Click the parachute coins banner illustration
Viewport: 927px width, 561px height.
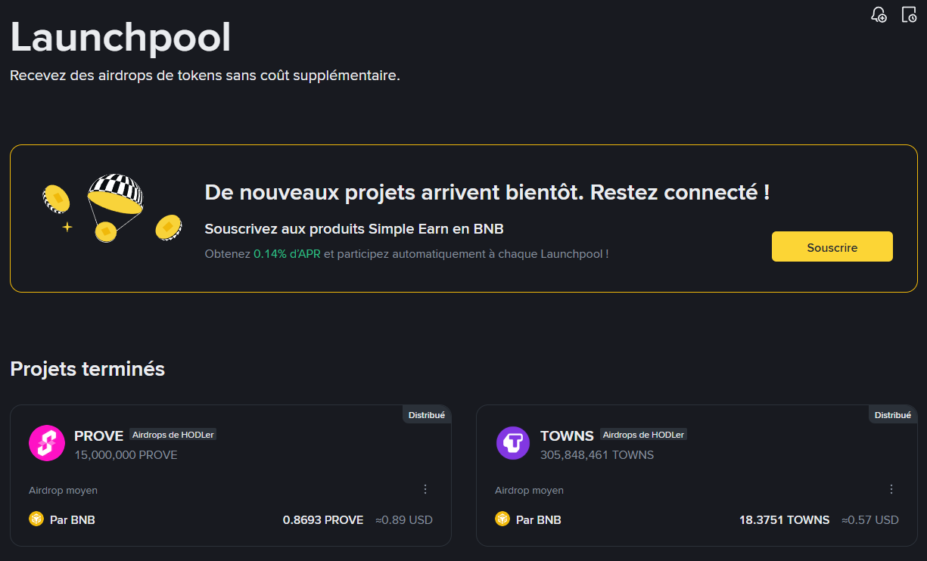(112, 208)
